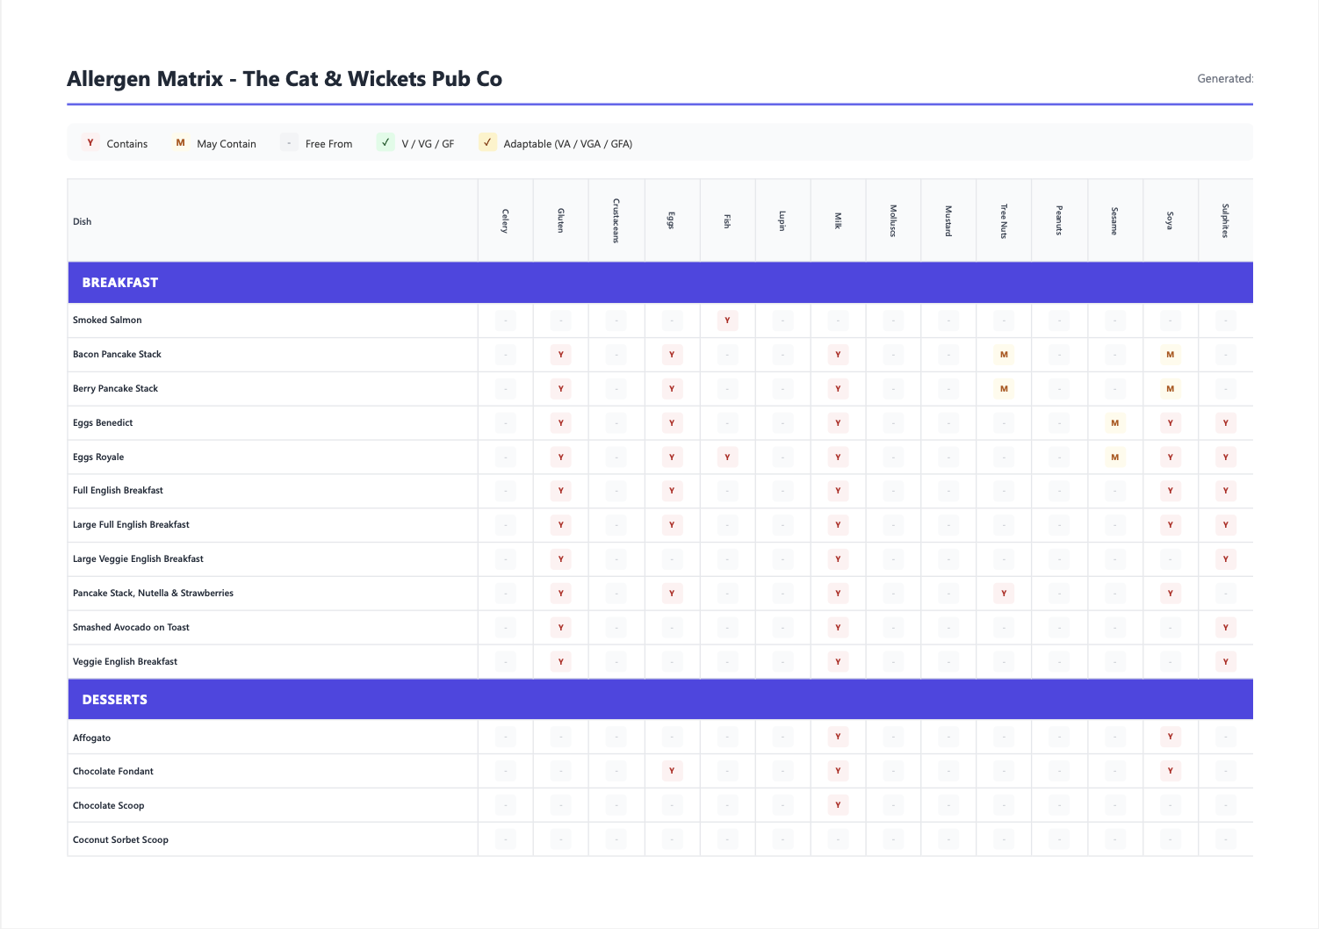Click the Celery column header

pyautogui.click(x=505, y=221)
